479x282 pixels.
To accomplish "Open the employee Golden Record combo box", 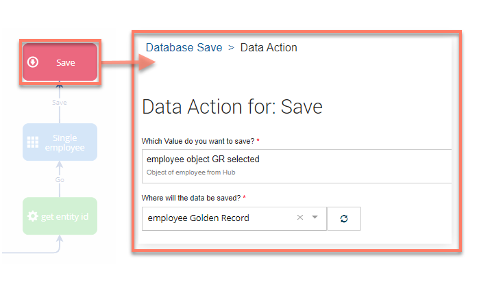I will click(x=219, y=218).
